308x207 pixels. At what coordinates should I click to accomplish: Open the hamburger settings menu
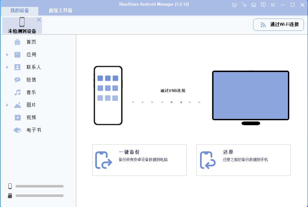[273, 5]
